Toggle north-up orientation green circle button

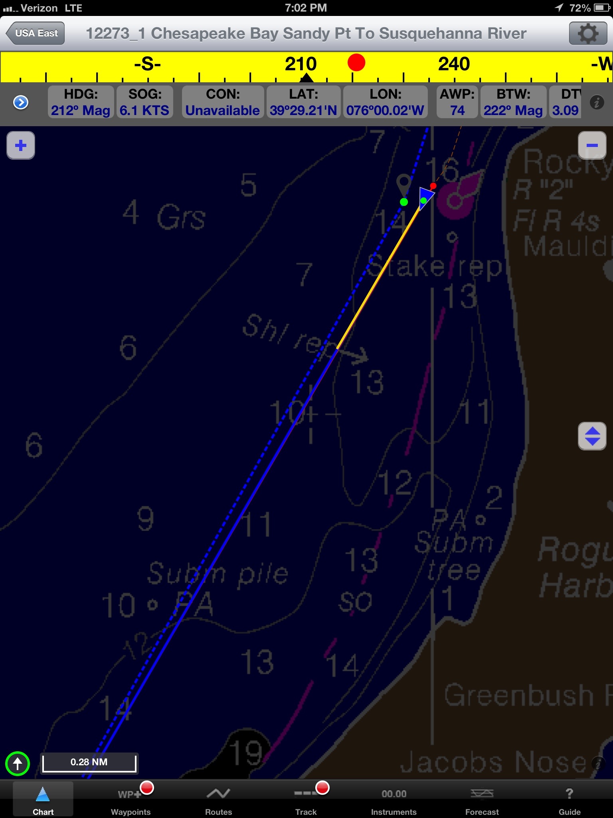(x=18, y=764)
